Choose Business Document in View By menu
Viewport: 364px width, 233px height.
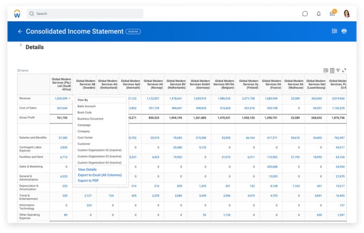[x=90, y=119]
